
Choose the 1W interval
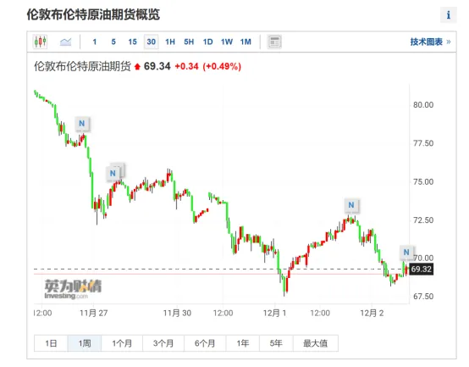226,42
